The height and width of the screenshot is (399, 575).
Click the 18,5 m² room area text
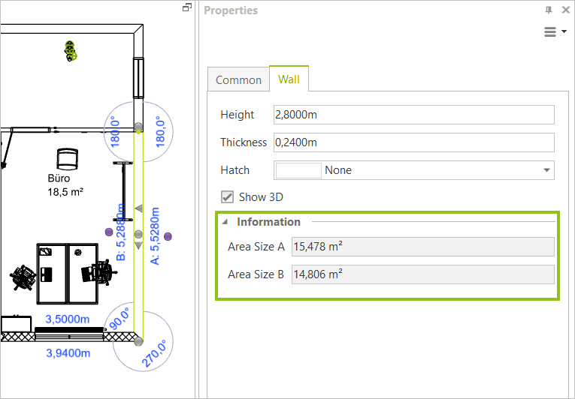click(x=65, y=192)
